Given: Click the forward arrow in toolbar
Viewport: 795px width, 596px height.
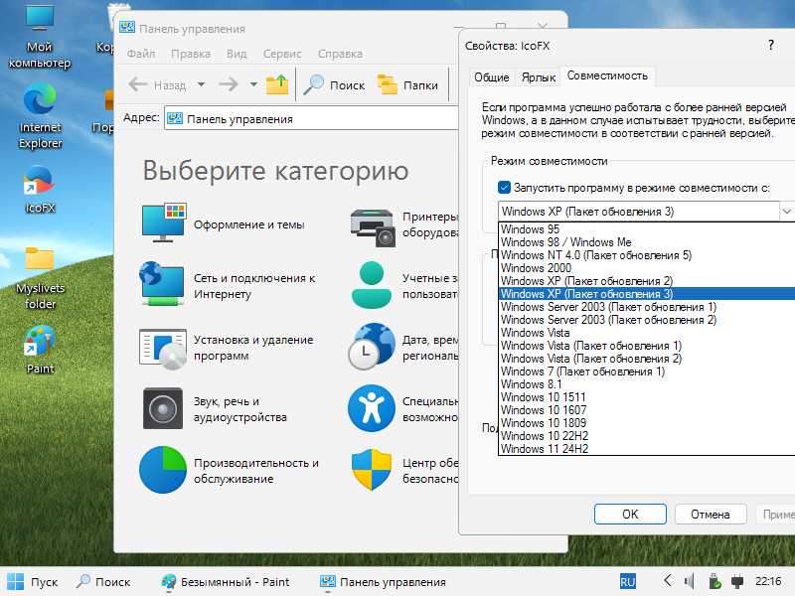Looking at the screenshot, I should point(229,84).
